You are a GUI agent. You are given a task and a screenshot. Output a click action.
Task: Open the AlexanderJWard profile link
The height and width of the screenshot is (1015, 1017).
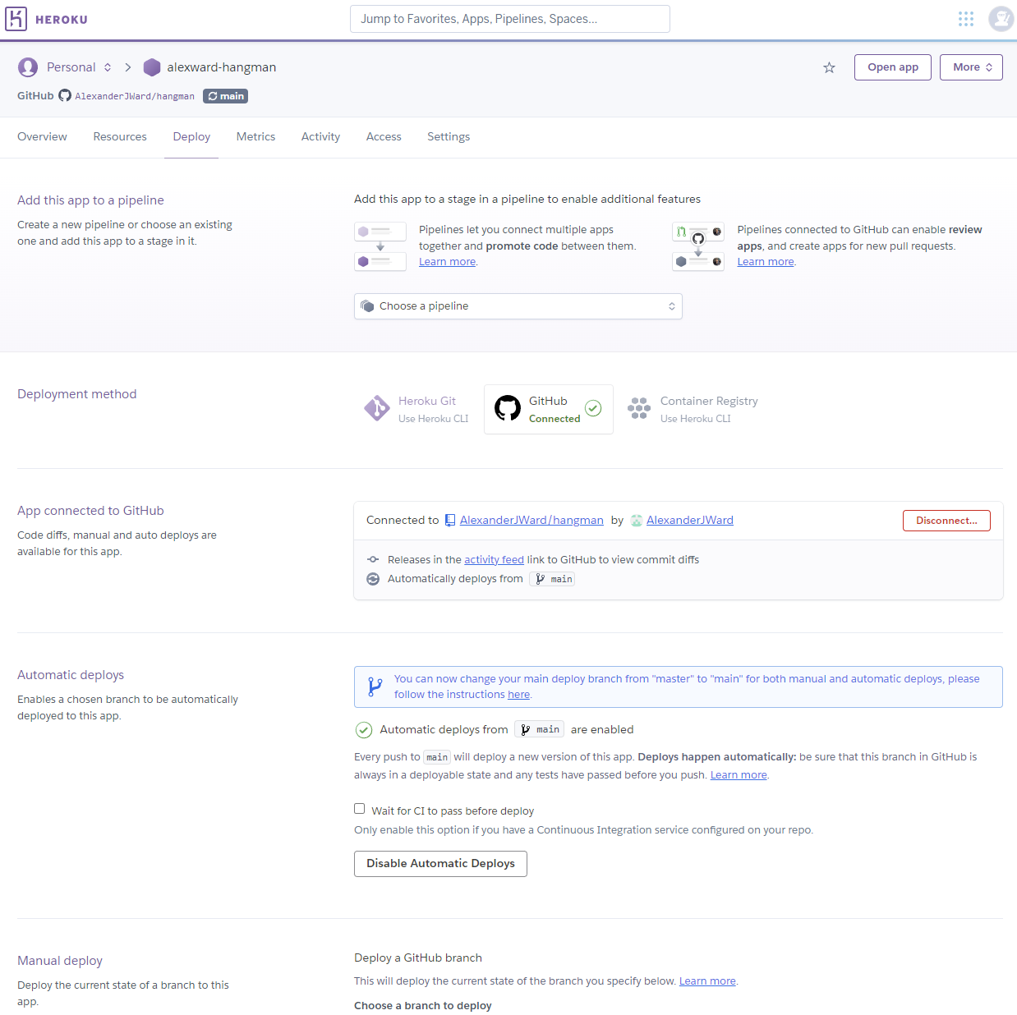click(x=690, y=520)
